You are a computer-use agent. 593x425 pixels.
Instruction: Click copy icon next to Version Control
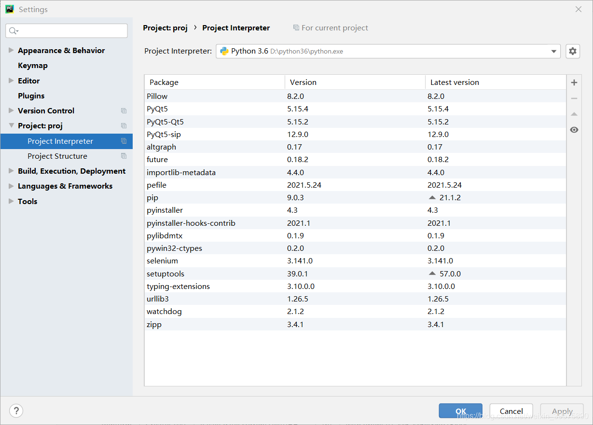pyautogui.click(x=124, y=110)
